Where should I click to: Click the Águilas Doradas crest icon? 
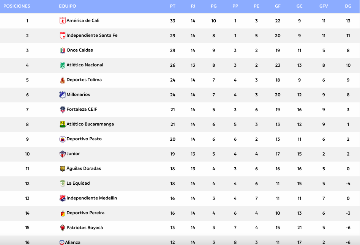(62, 169)
